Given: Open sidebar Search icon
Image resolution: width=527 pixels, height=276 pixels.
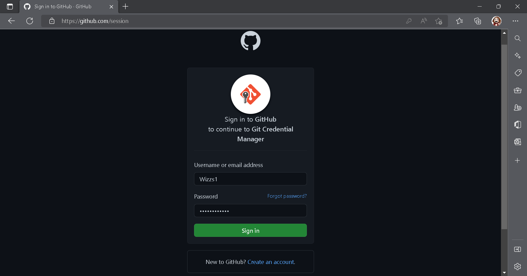Looking at the screenshot, I should pyautogui.click(x=518, y=38).
